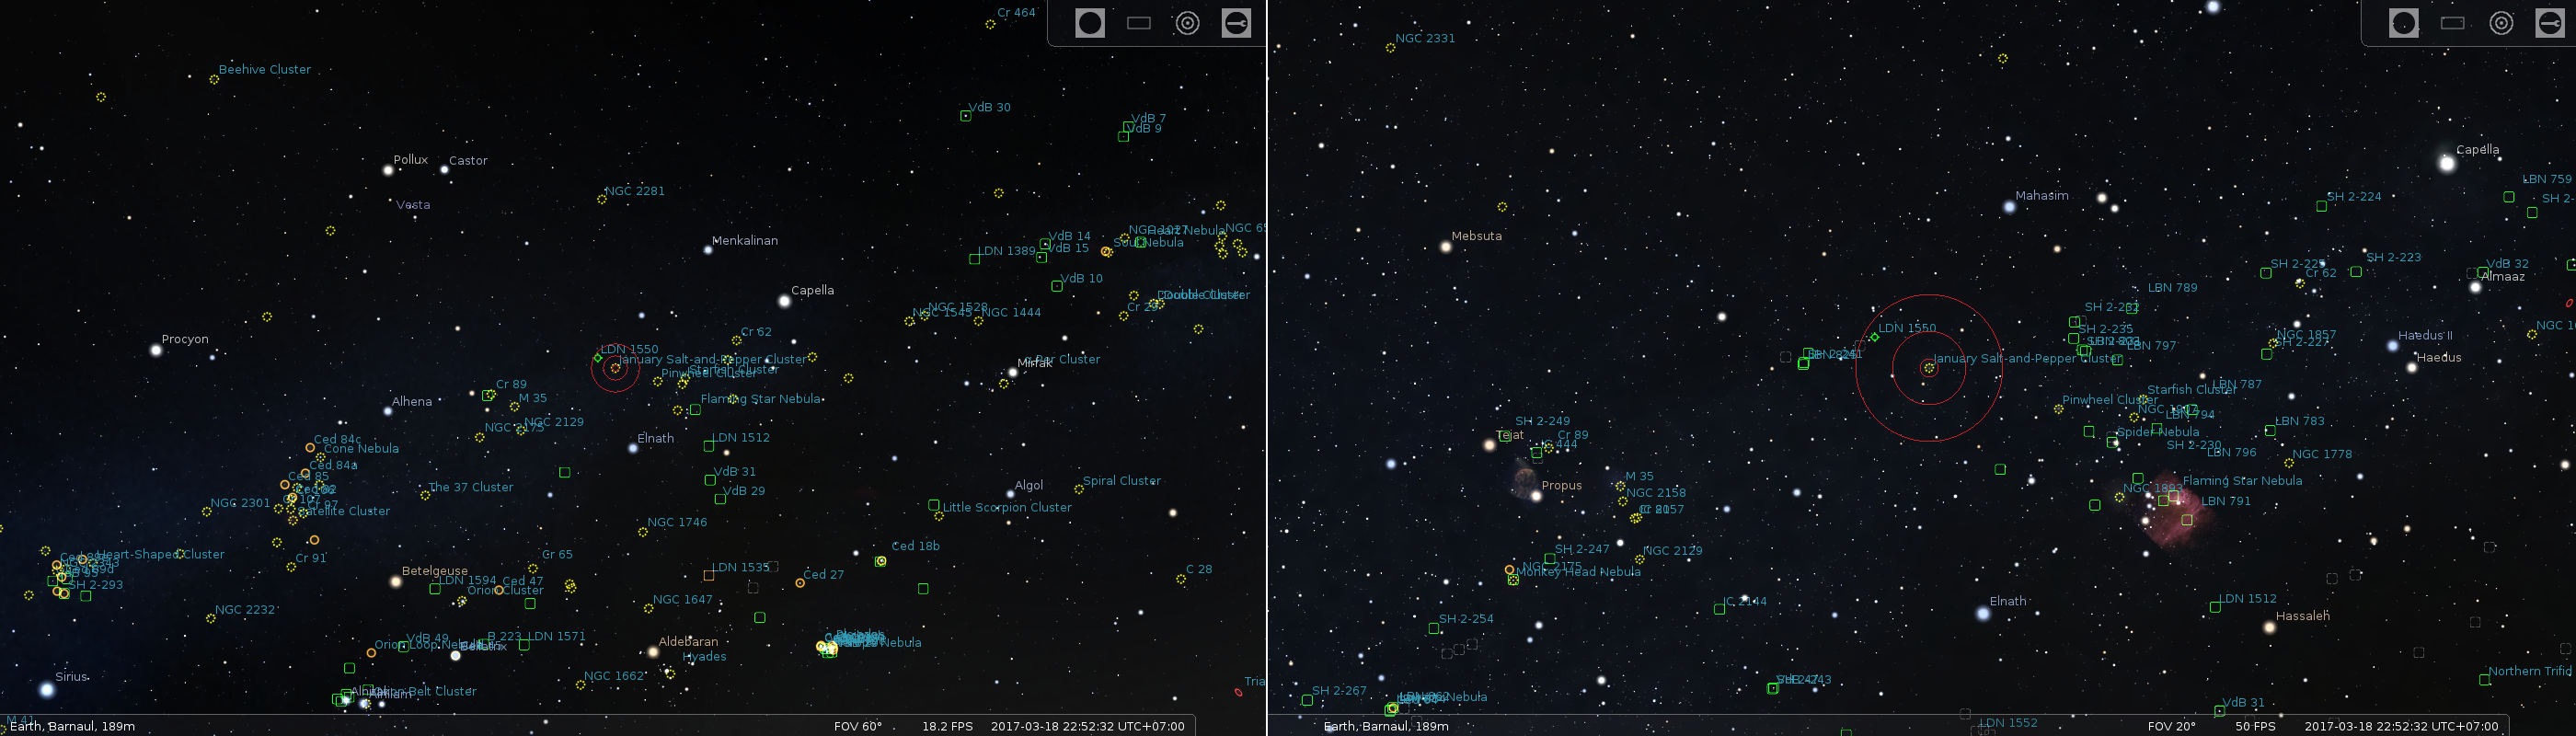
Task: Open Oculars configuration in the FOV 20° pane
Action: coord(2550,23)
